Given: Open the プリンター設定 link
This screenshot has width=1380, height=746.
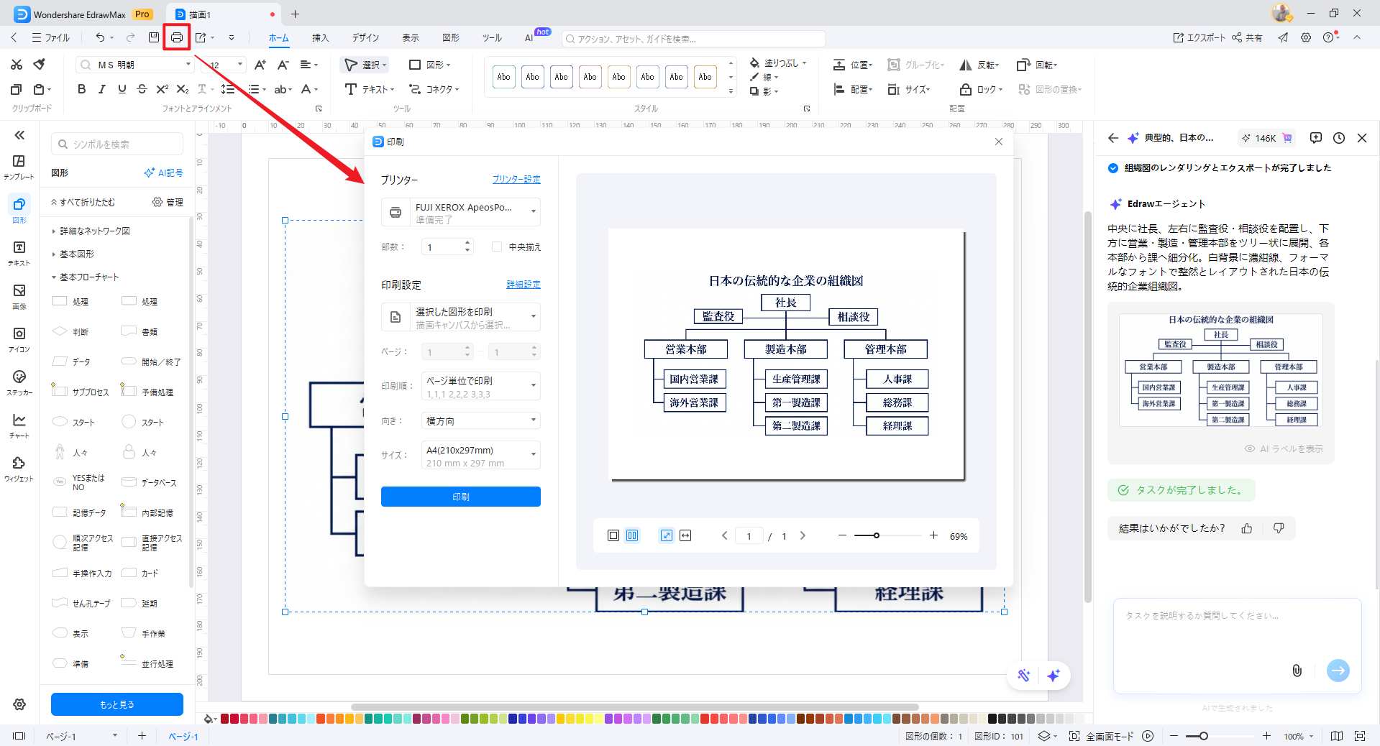Looking at the screenshot, I should [516, 179].
